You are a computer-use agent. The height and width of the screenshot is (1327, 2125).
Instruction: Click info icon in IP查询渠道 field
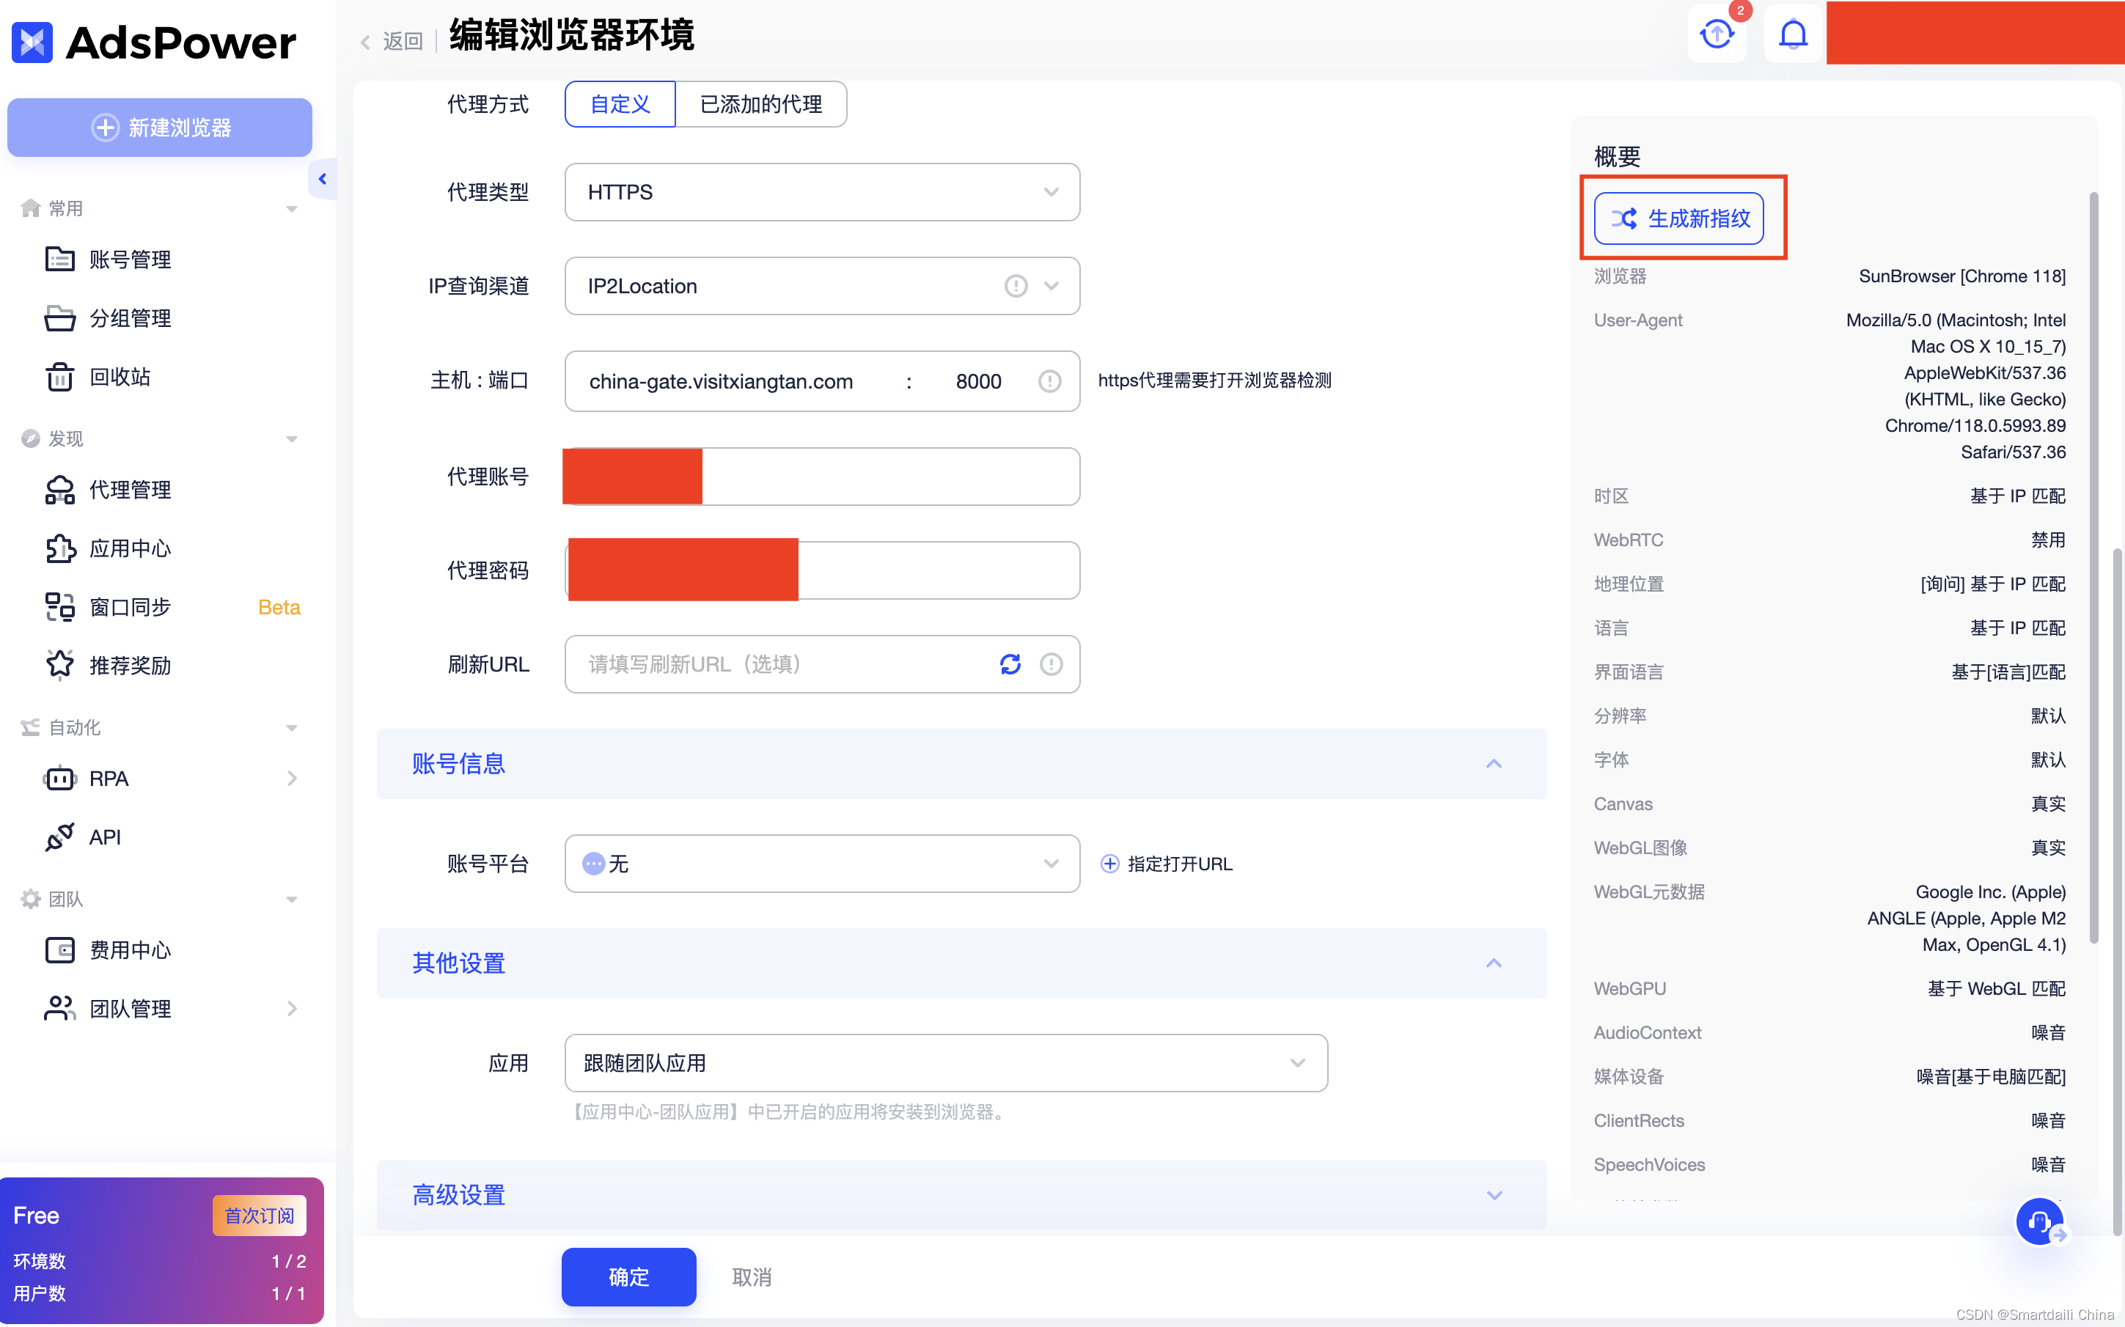pos(1016,286)
